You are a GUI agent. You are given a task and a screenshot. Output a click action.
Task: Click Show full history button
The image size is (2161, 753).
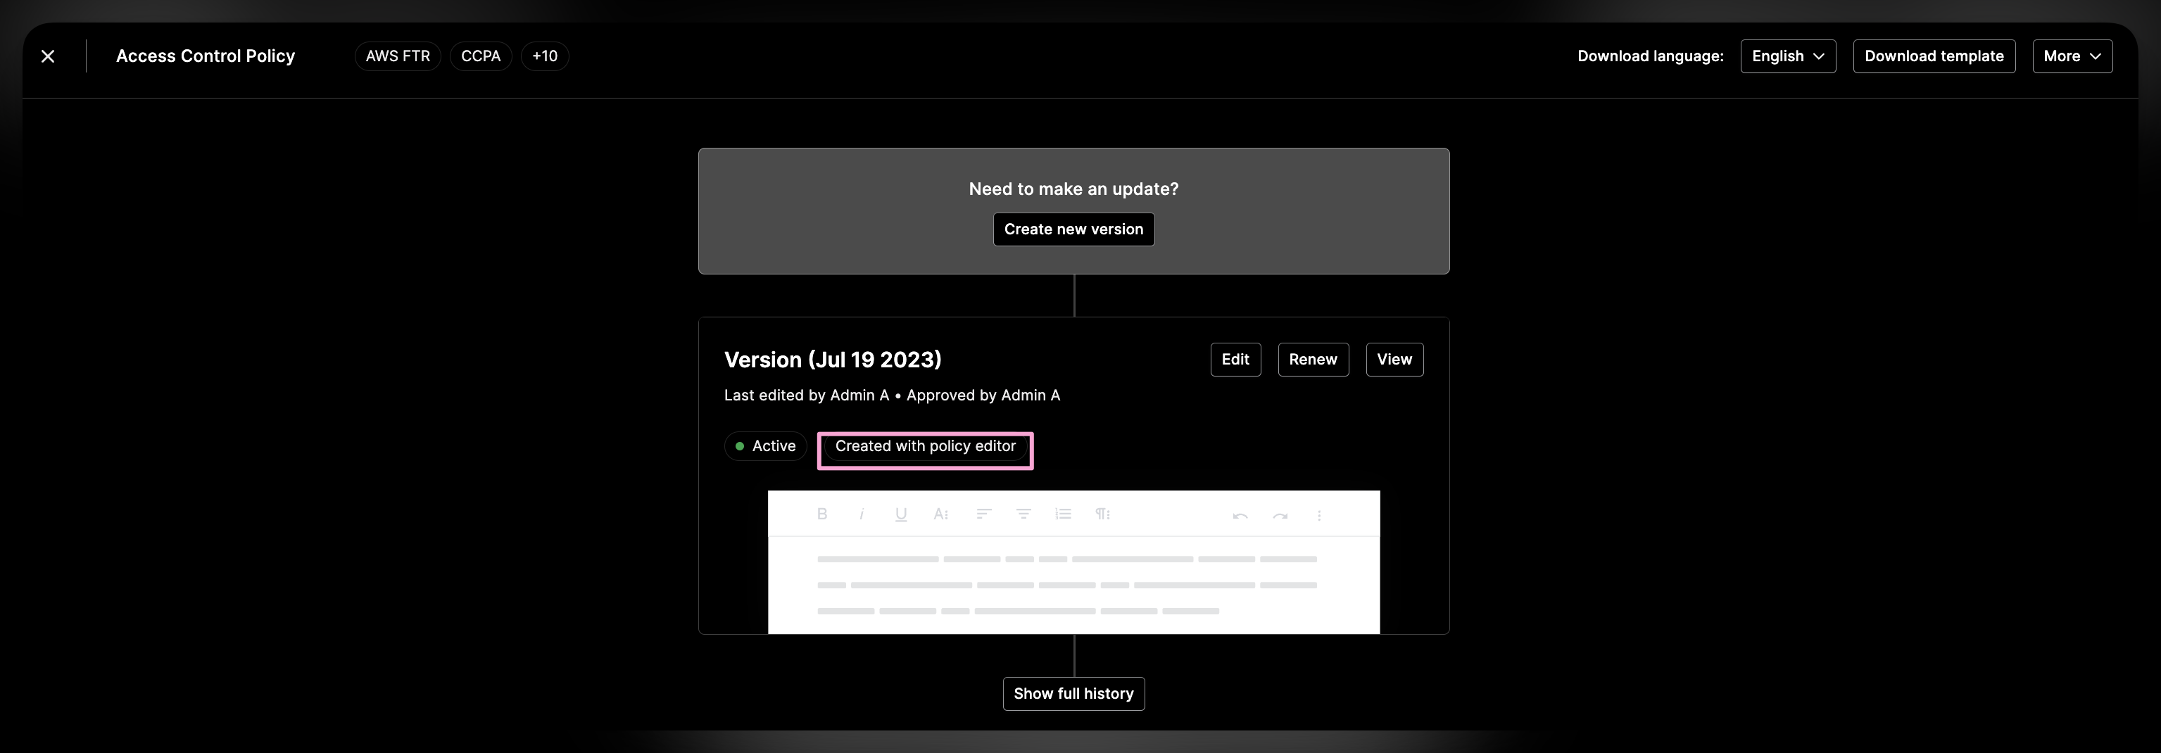click(x=1073, y=693)
